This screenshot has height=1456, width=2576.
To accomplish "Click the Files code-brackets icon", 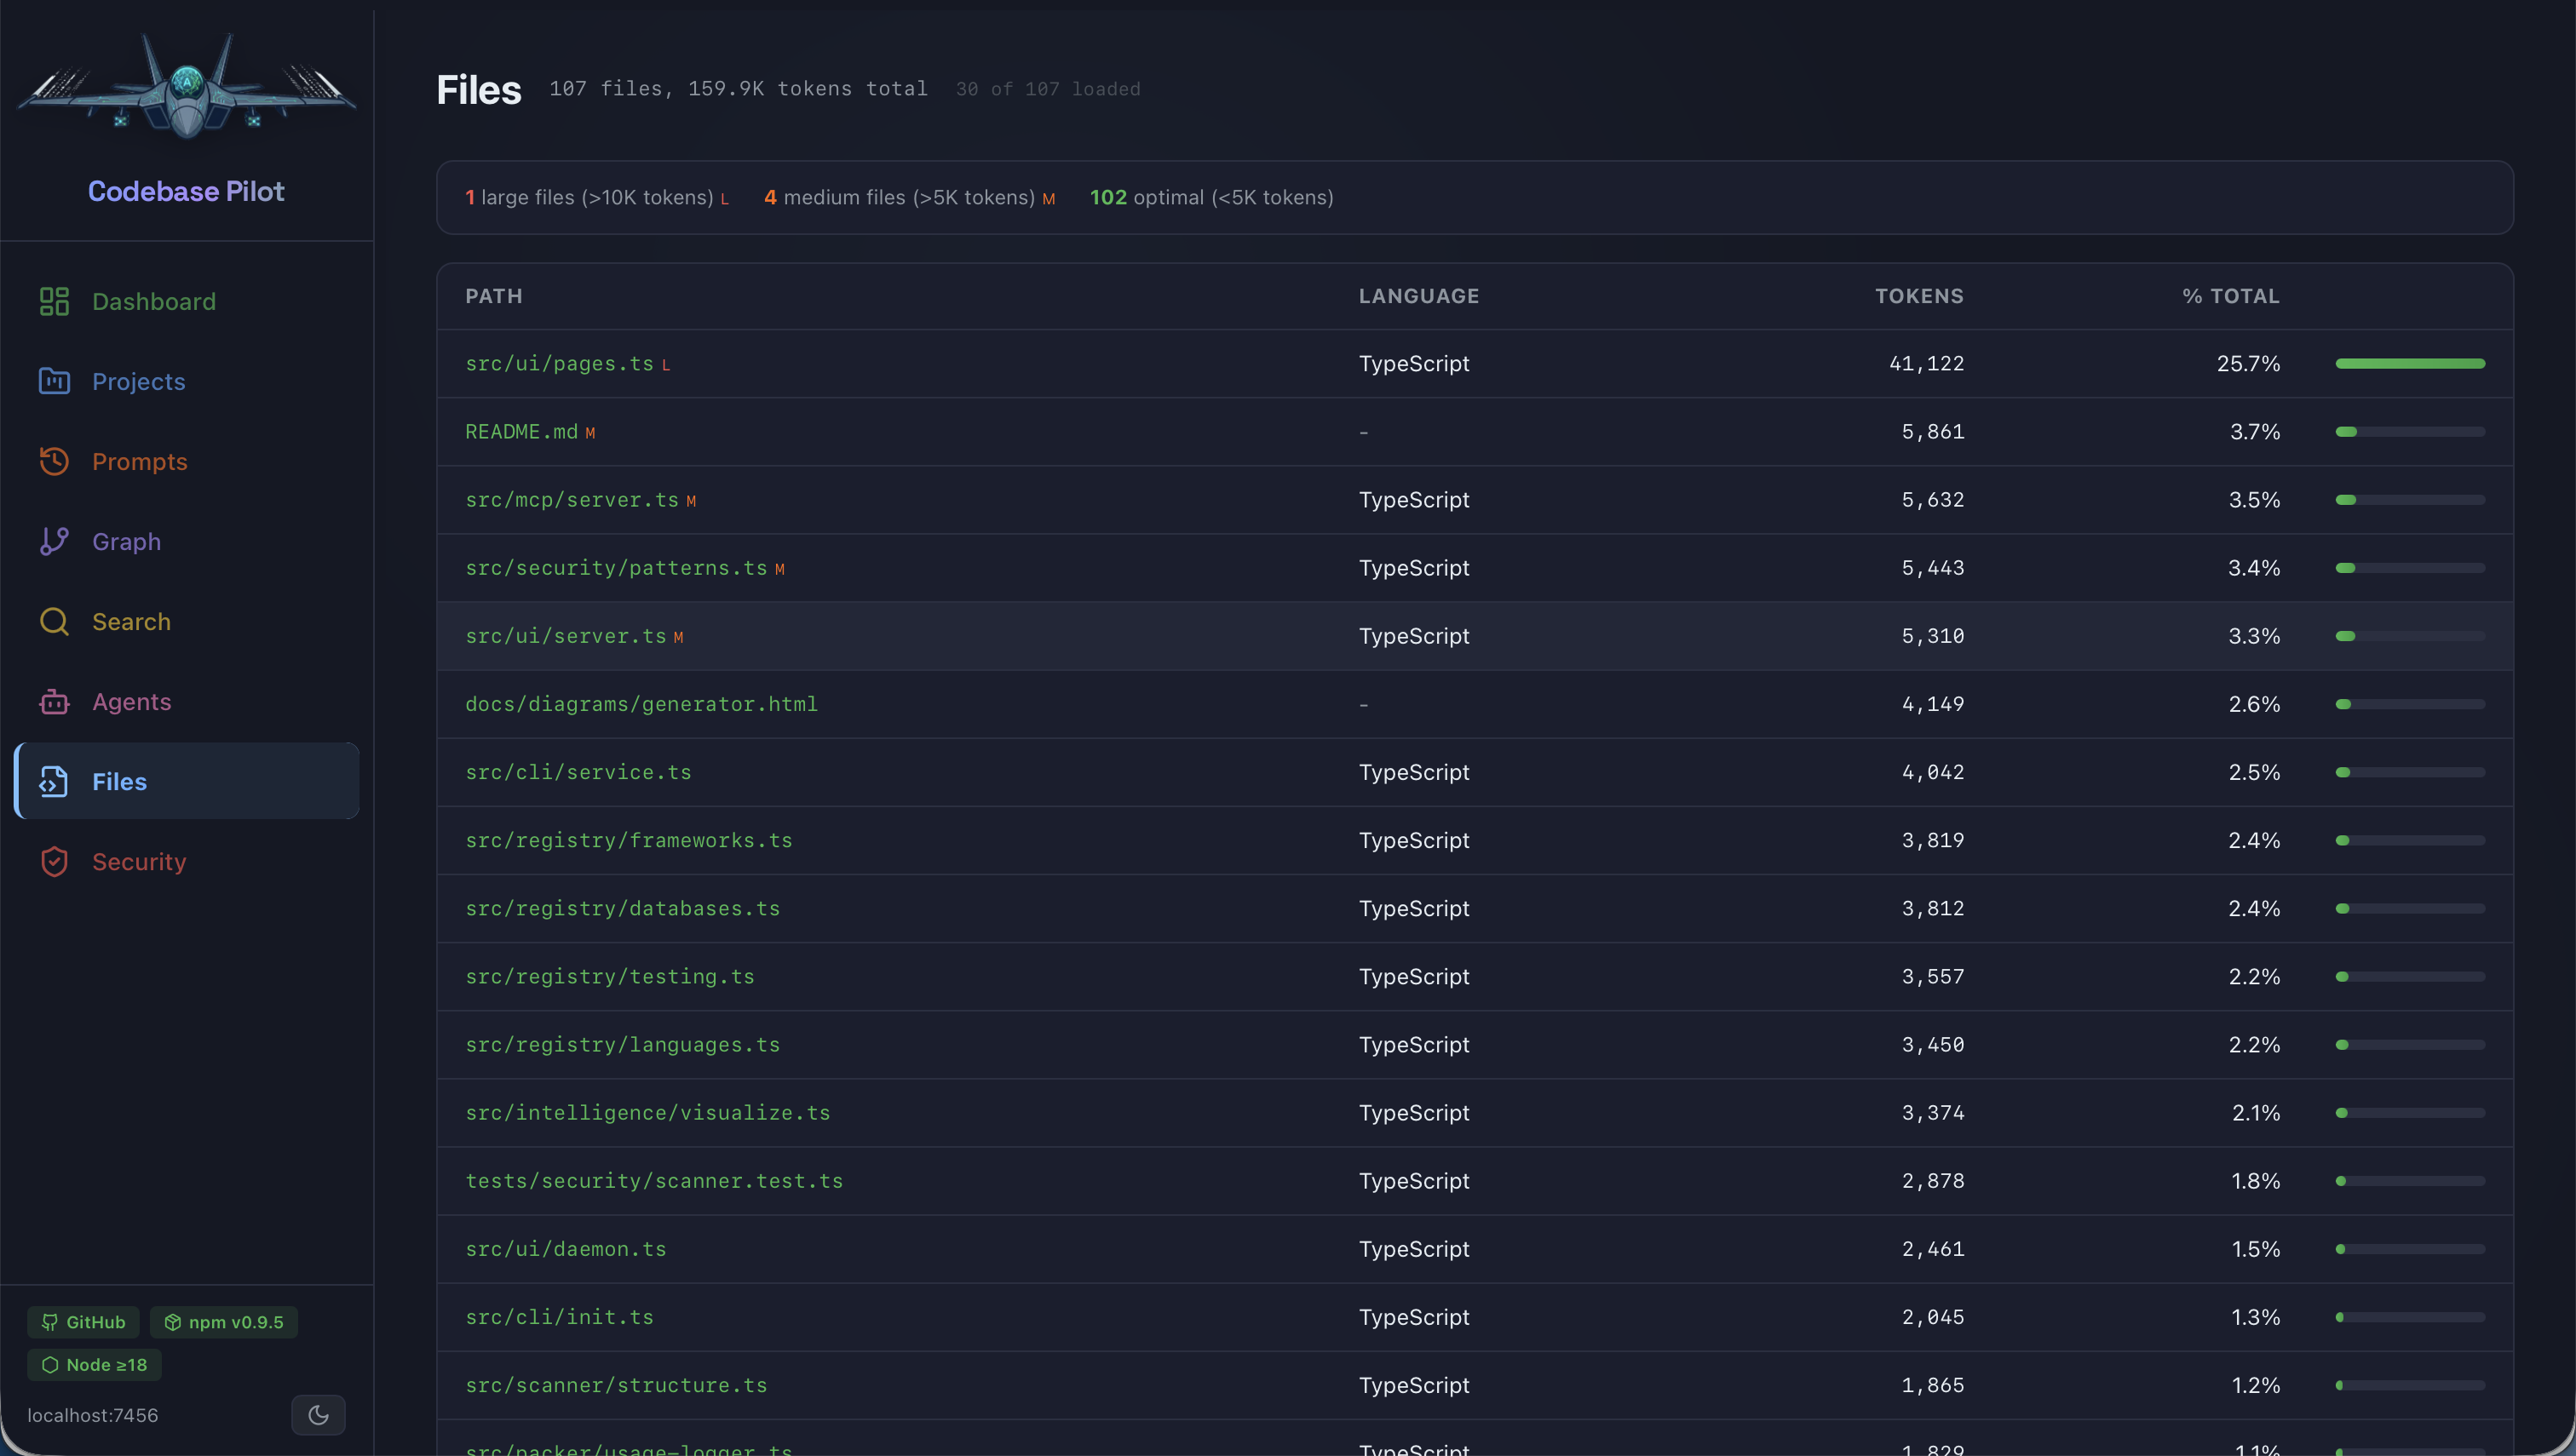I will pos(54,781).
